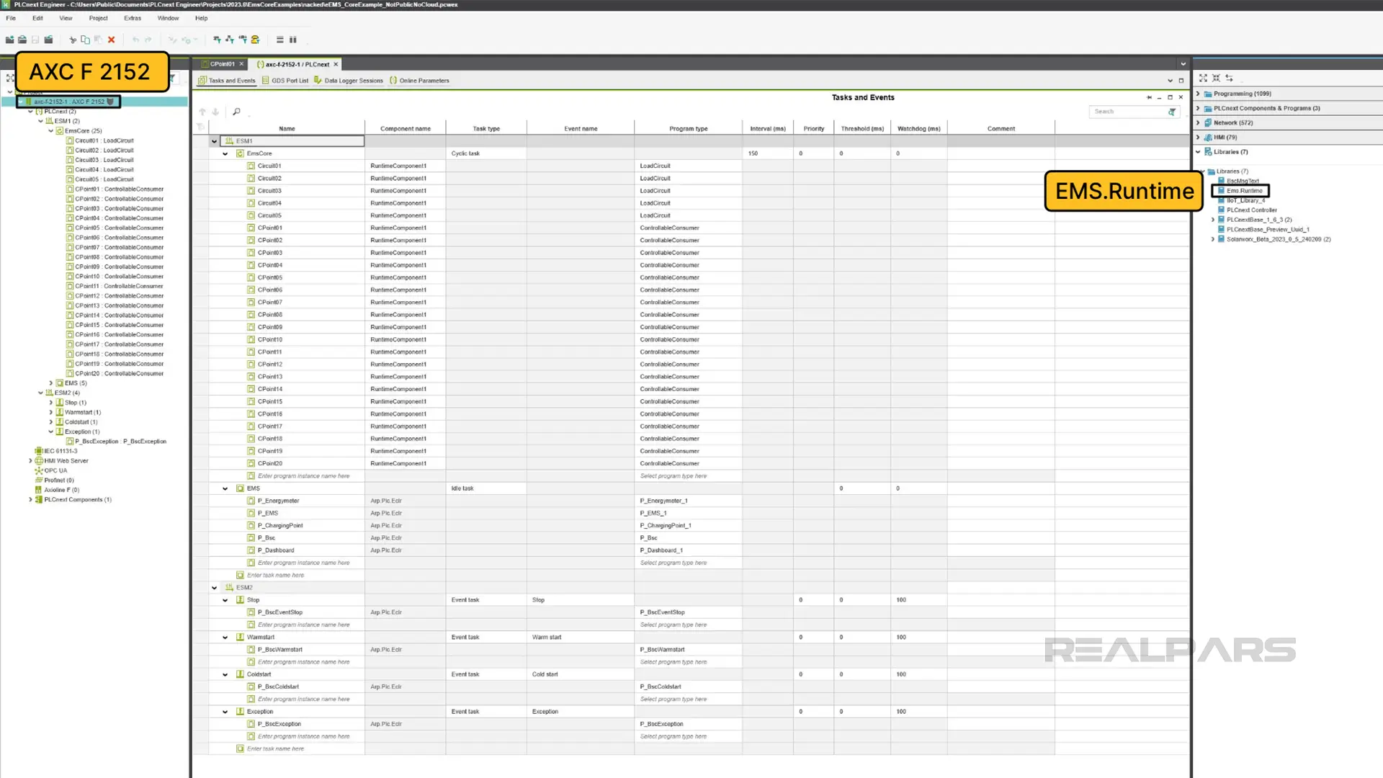Click the pin icon of Tasks and Events
This screenshot has height=778, width=1383.
[1149, 97]
